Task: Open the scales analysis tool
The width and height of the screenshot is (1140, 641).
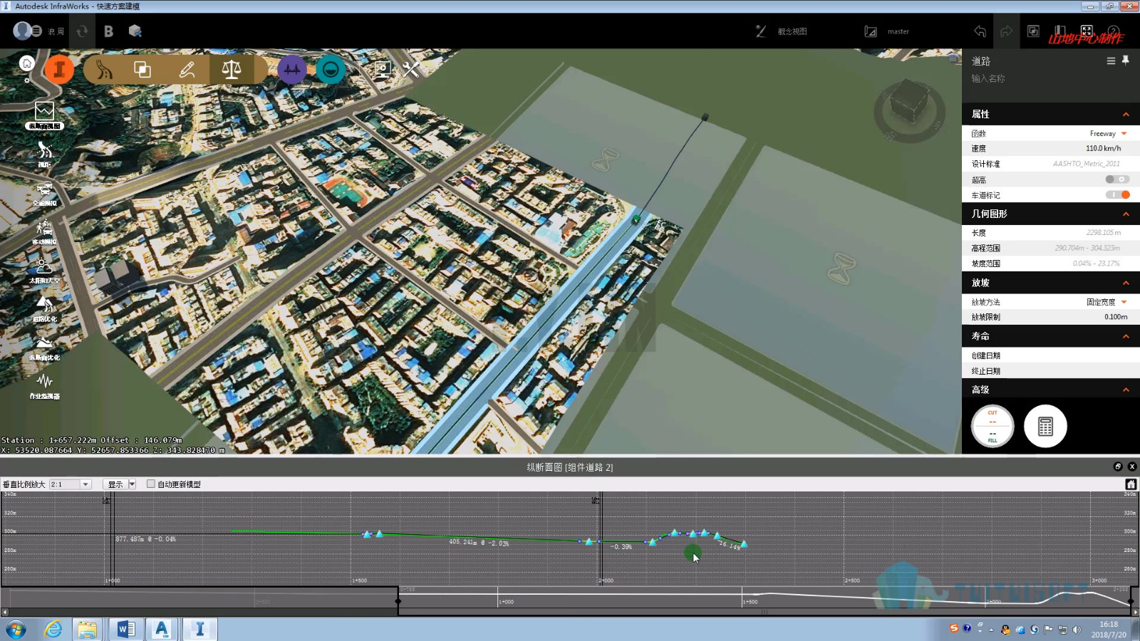Action: tap(231, 70)
